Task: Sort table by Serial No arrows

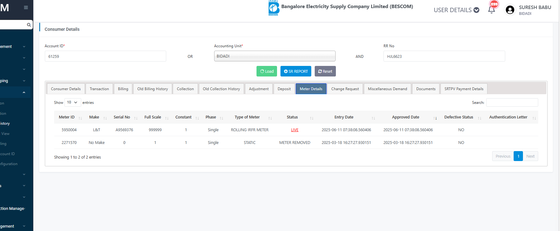Action: coord(136,118)
